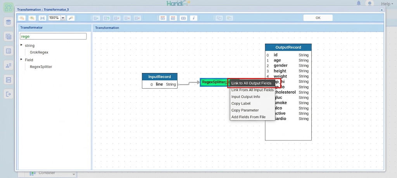Click the italic i info icon

194,18
